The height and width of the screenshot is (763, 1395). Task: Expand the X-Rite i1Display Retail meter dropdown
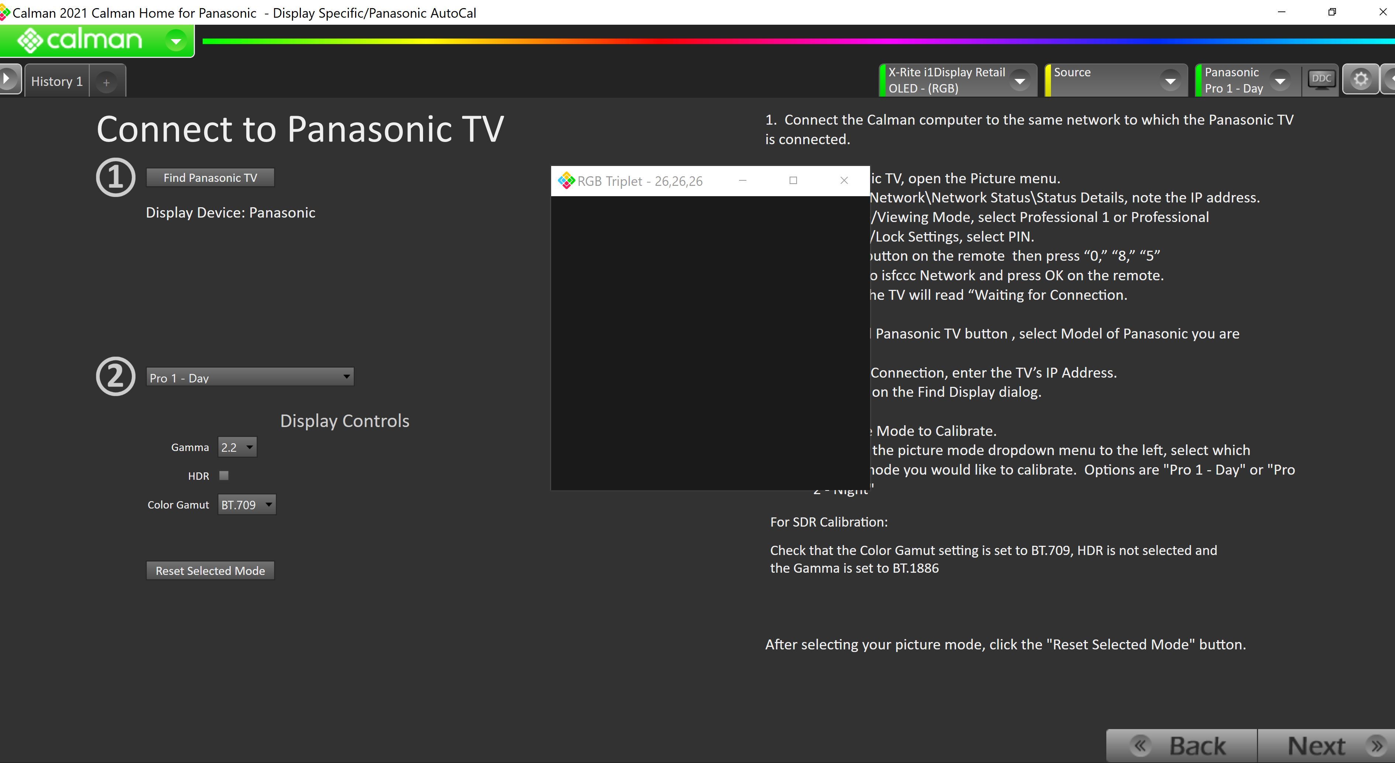coord(1020,81)
